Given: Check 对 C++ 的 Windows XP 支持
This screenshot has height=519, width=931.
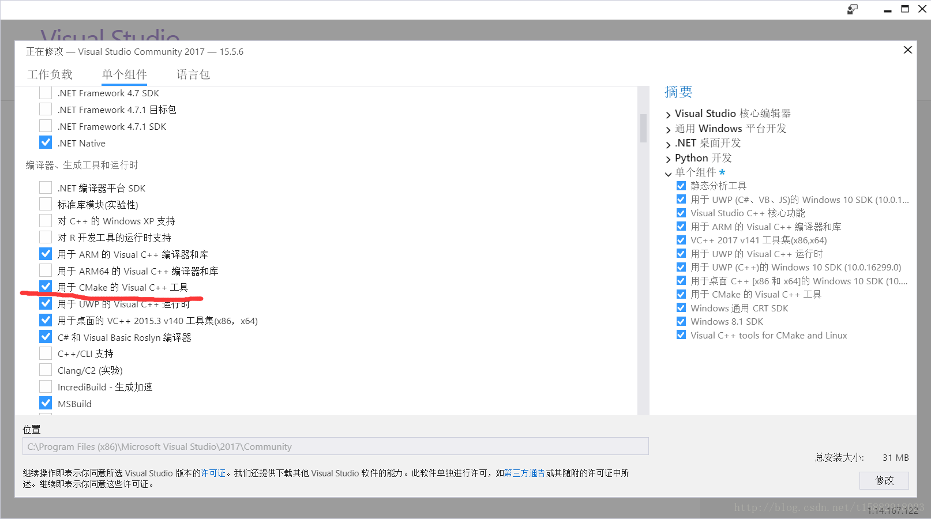Looking at the screenshot, I should 46,220.
